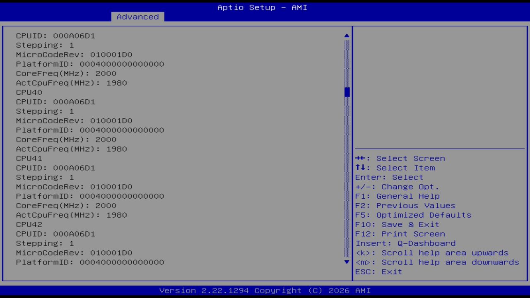Select the CPU40 entry
The width and height of the screenshot is (530, 298).
tap(29, 92)
